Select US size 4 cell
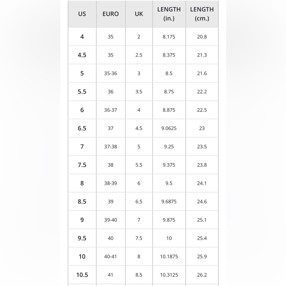Viewport: 286px width, 286px height. pos(82,37)
